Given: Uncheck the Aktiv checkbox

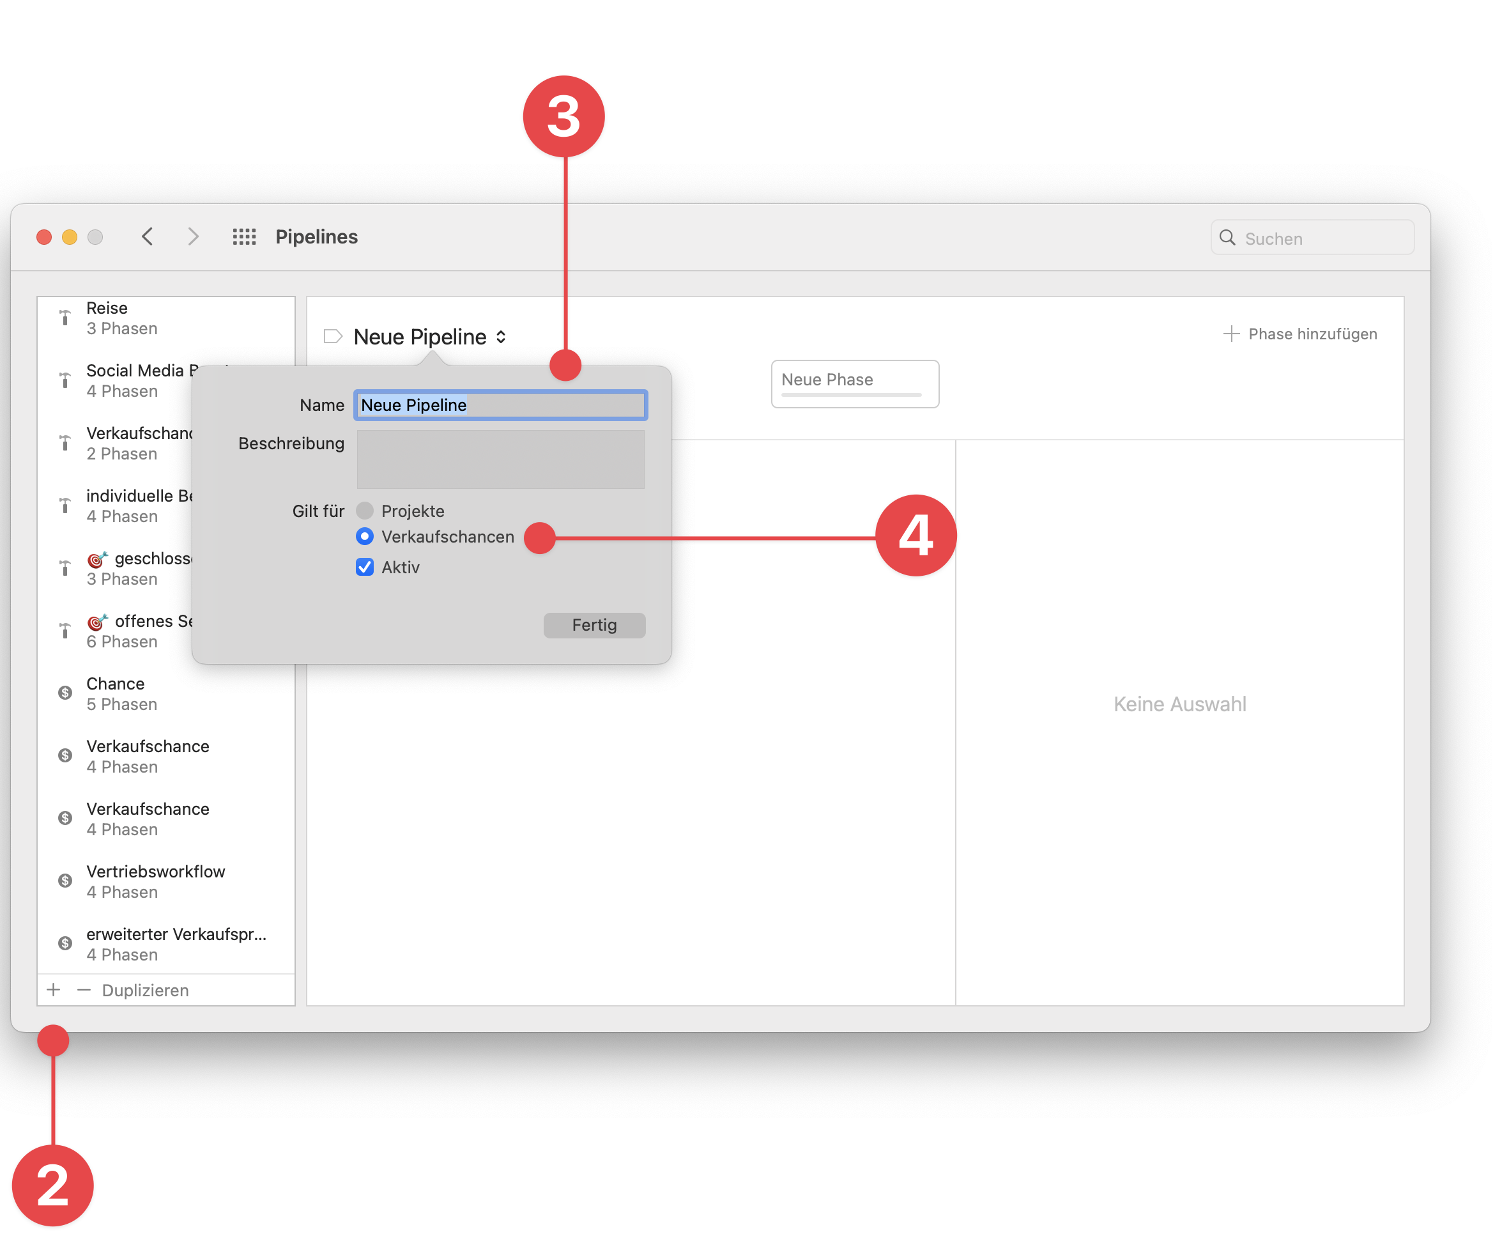Looking at the screenshot, I should click(x=365, y=567).
